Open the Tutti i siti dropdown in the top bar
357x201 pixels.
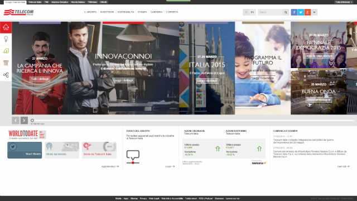pyautogui.click(x=344, y=2)
